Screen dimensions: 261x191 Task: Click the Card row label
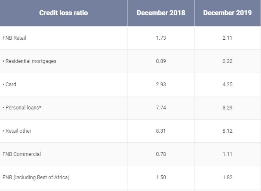pyautogui.click(x=10, y=85)
